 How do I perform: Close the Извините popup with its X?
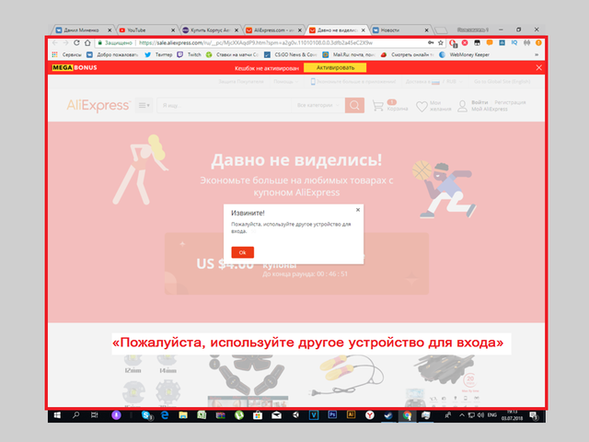[x=358, y=210]
